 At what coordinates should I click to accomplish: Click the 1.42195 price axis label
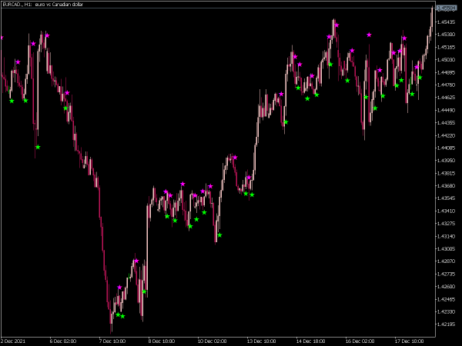tap(447, 324)
